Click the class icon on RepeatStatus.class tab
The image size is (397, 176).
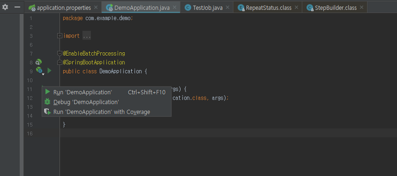pos(241,8)
